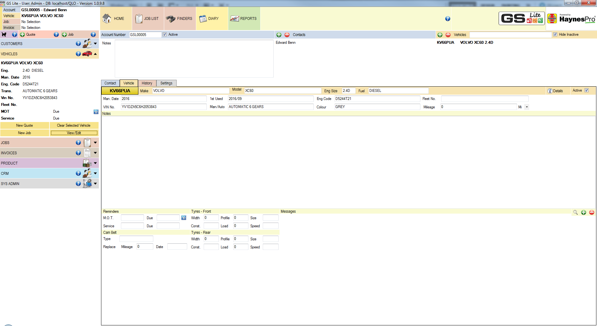Collapse the VEHICLES section
Viewport: 597px width, 326px height.
click(x=95, y=54)
